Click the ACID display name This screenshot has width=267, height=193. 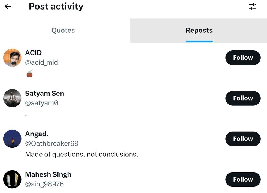[x=33, y=53]
